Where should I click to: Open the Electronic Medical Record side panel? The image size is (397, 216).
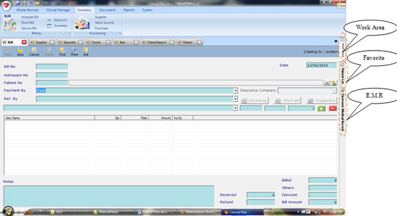click(x=343, y=109)
